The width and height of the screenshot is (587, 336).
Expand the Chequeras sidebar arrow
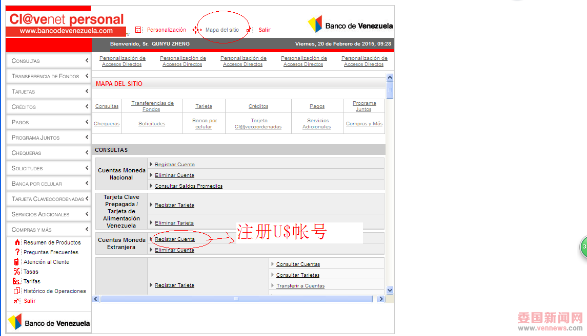pos(87,152)
